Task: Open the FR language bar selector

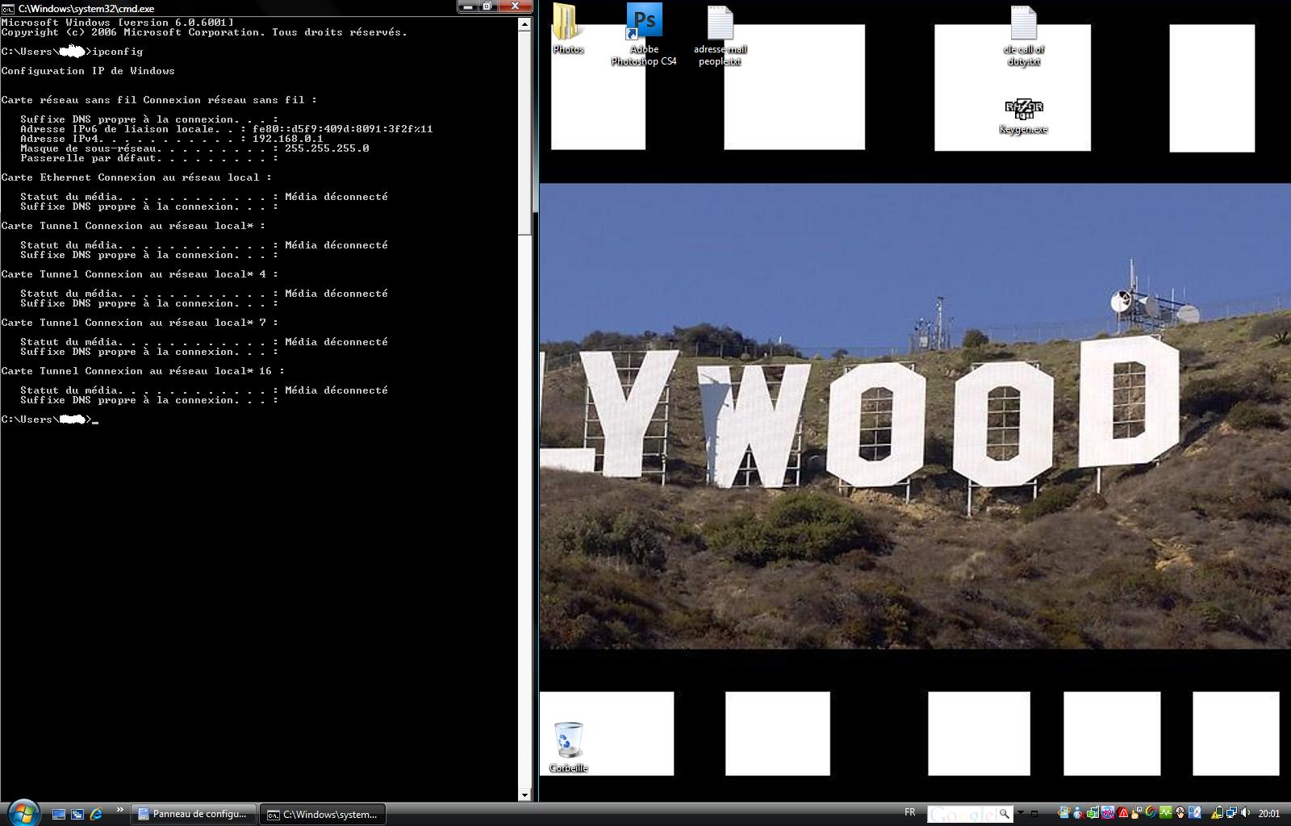Action: (910, 812)
